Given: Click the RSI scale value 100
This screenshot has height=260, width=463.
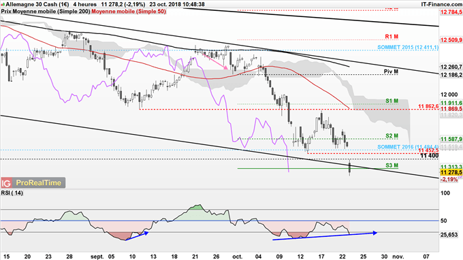Looking at the screenshot, I should tap(445, 193).
